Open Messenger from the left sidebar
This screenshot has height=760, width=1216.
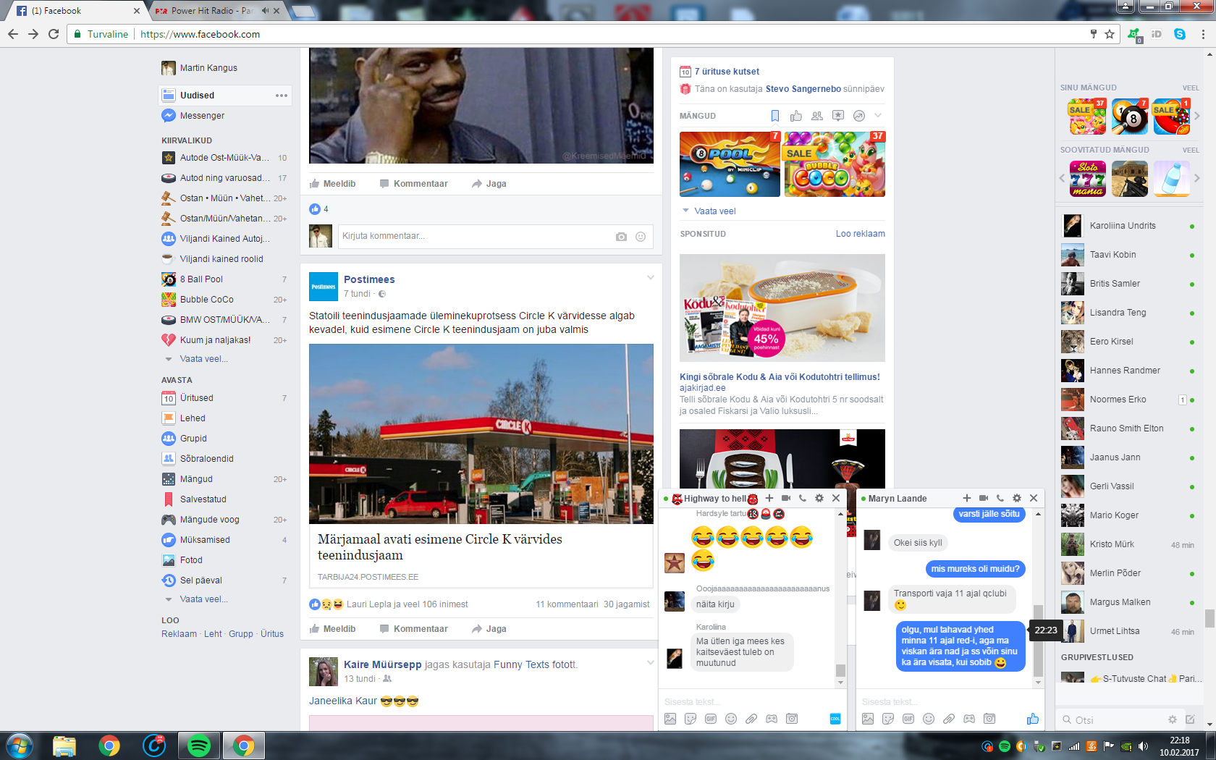pyautogui.click(x=202, y=116)
